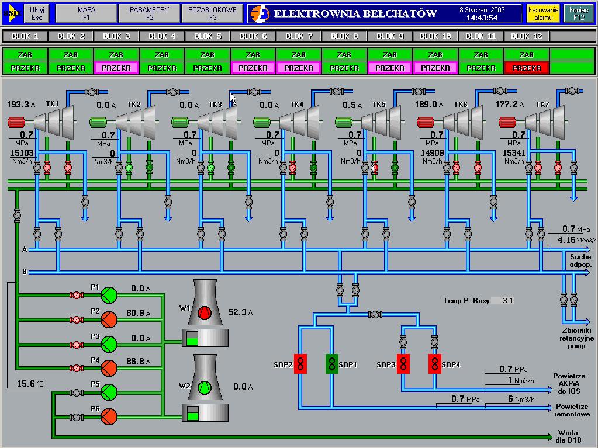Click the koniec F12 button
Viewport: 598px width, 448px height.
pos(579,13)
